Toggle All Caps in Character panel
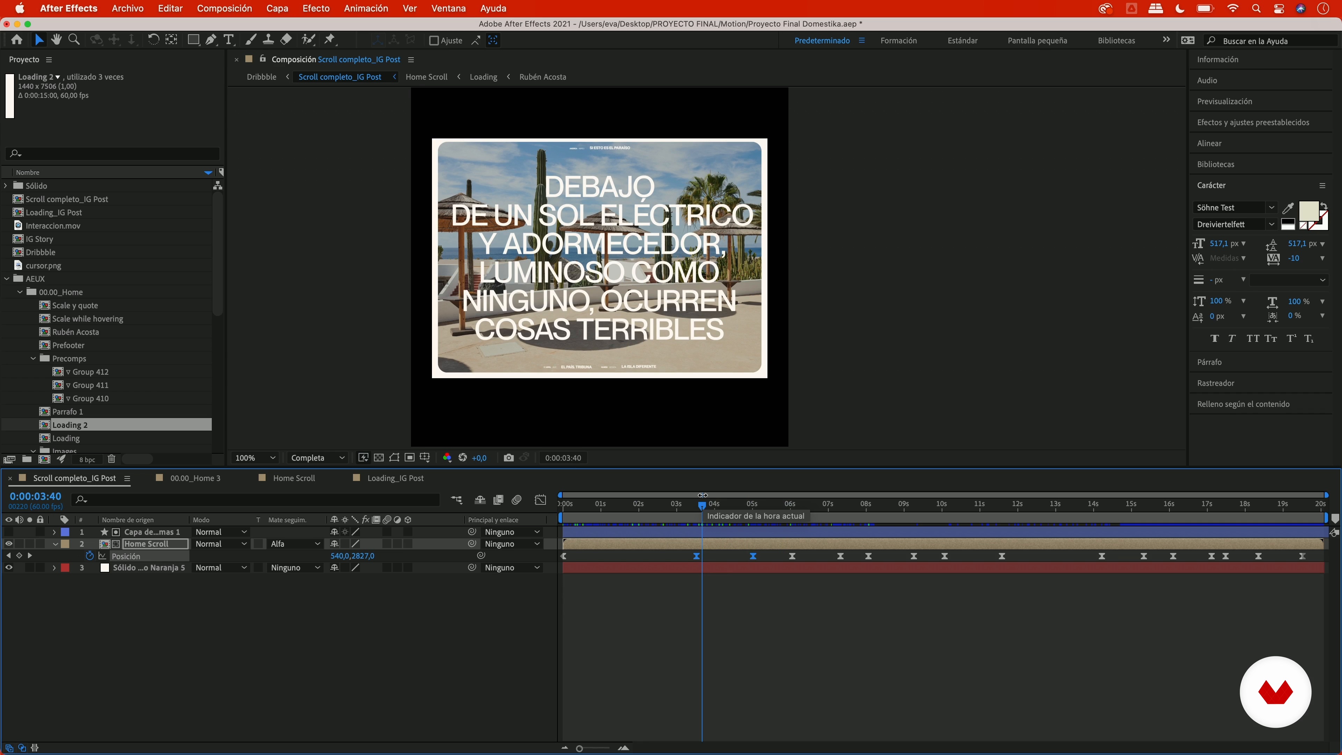The height and width of the screenshot is (755, 1342). (x=1253, y=339)
